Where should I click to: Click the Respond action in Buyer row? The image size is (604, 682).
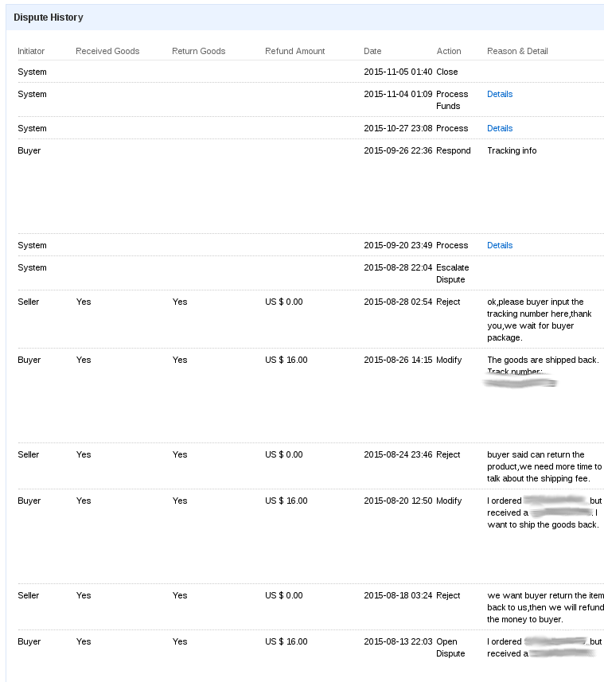tap(454, 150)
